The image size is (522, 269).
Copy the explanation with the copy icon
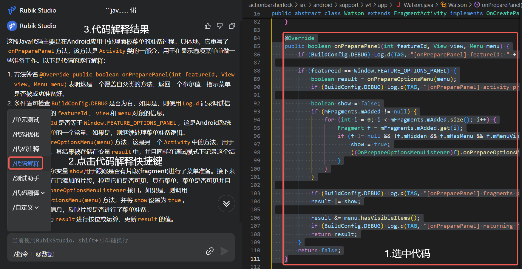(x=232, y=26)
